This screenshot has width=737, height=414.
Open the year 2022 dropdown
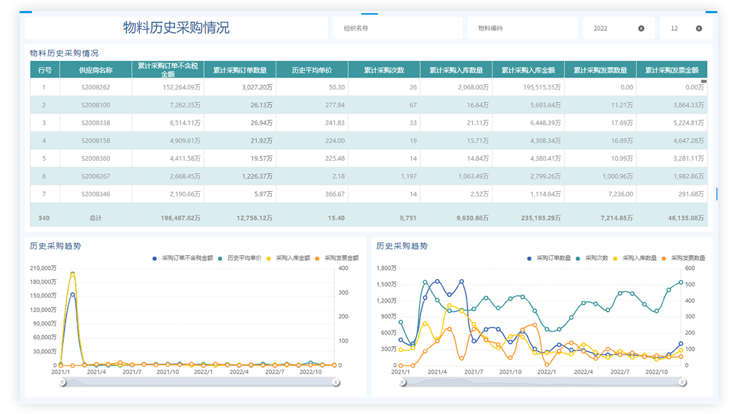[611, 28]
